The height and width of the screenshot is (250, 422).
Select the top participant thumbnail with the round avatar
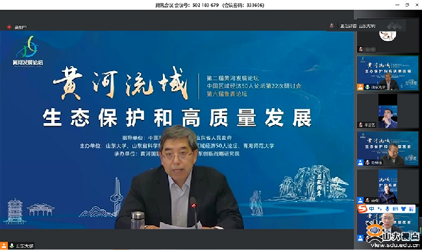point(388,35)
